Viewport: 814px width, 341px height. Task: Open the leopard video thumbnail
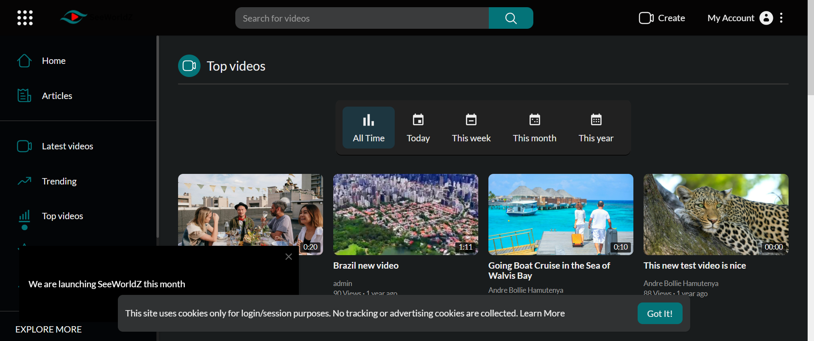tap(716, 214)
